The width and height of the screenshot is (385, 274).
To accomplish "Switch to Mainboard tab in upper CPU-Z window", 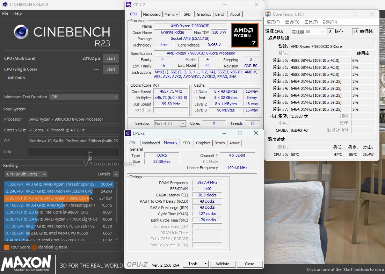I will pos(152,14).
